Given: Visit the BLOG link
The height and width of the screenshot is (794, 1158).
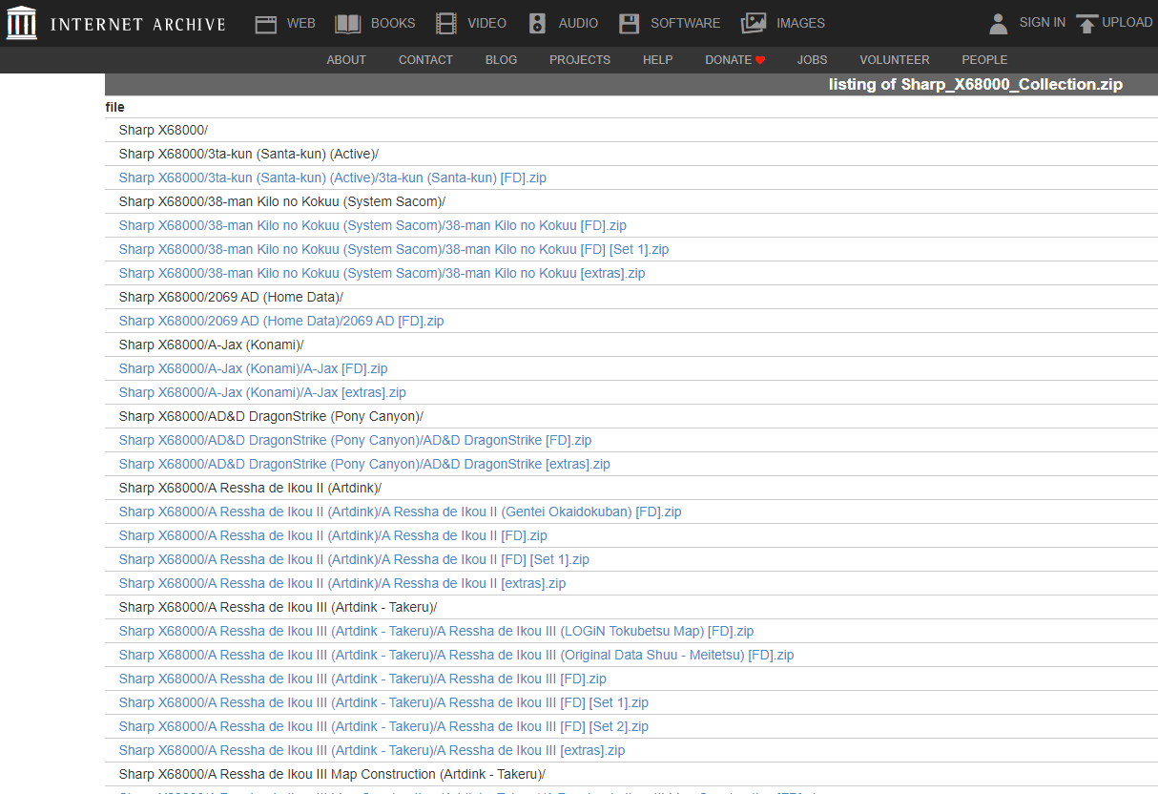Looking at the screenshot, I should coord(501,59).
